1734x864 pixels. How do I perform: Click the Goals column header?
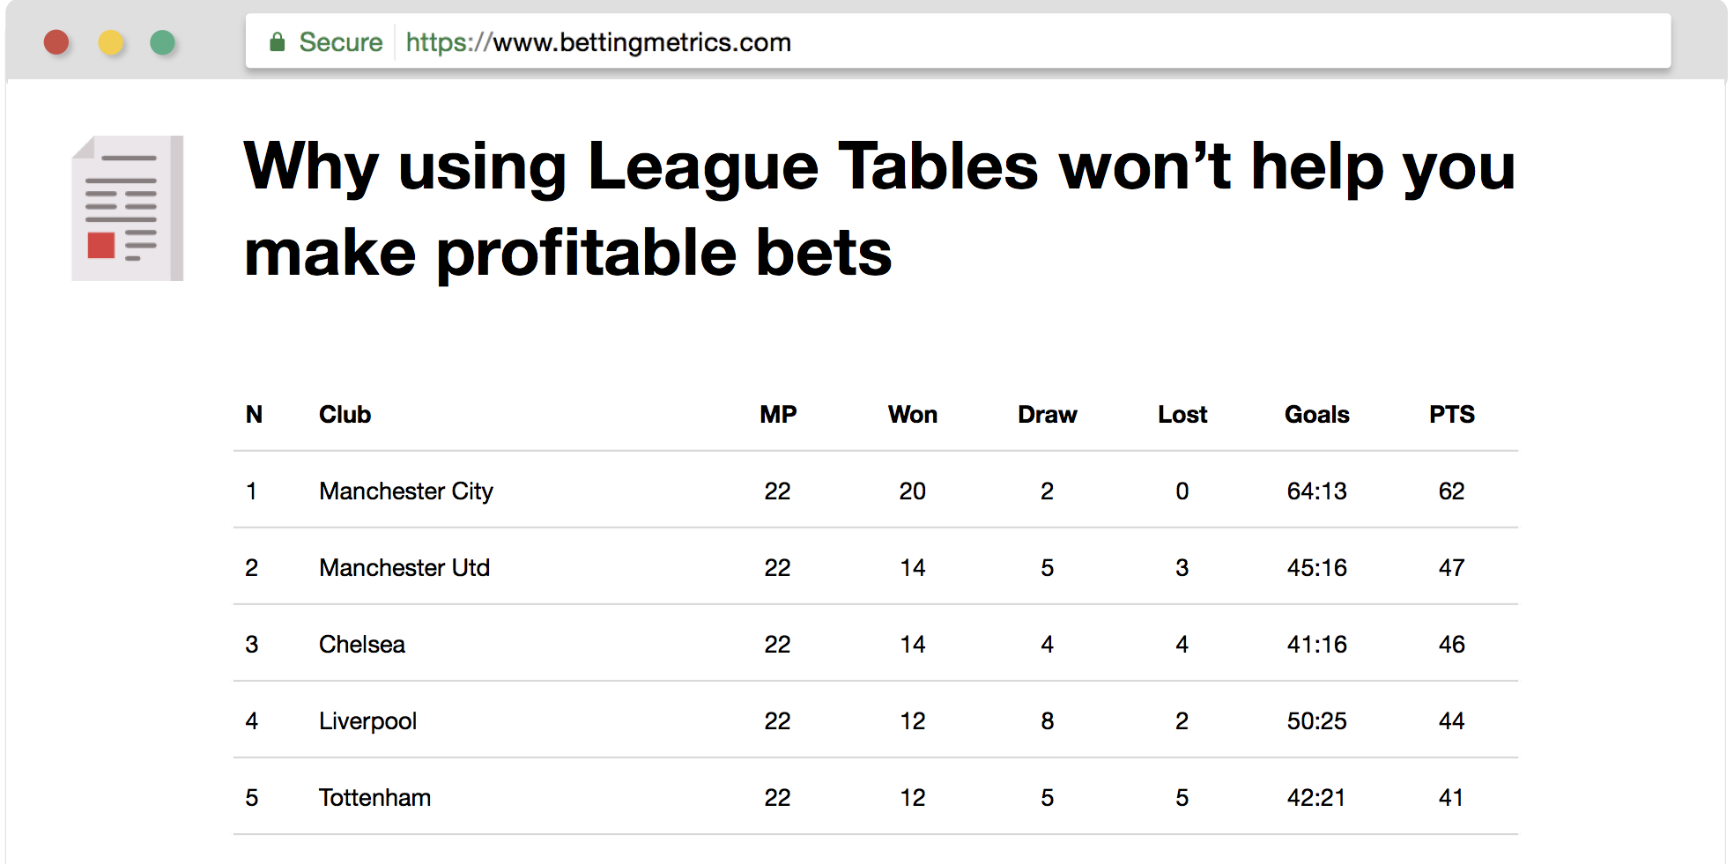click(x=1316, y=414)
